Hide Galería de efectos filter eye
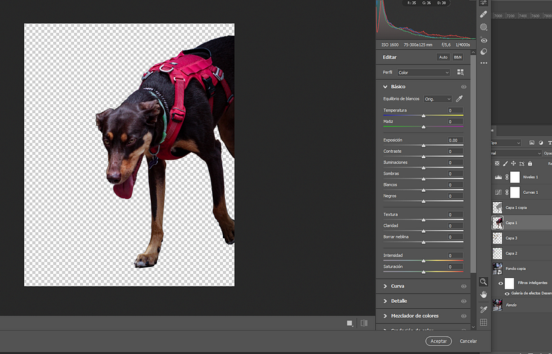This screenshot has height=354, width=552. (507, 293)
